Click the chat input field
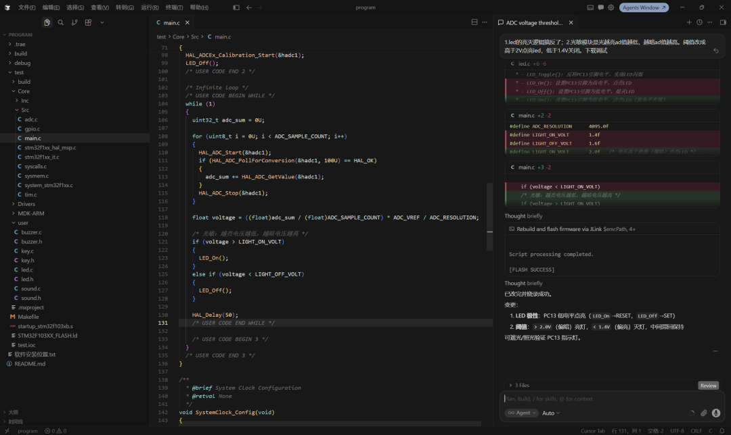 612,399
